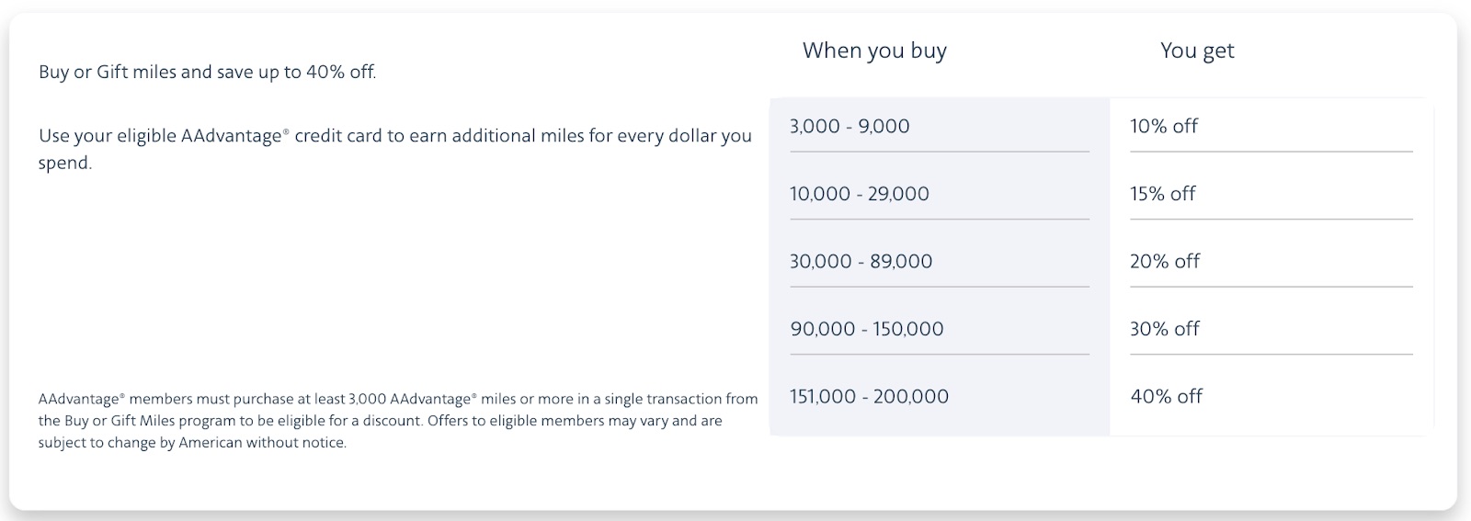Click 'members must purchase at least 3,000' footnote text
This screenshot has height=521, width=1471.
pos(237,400)
